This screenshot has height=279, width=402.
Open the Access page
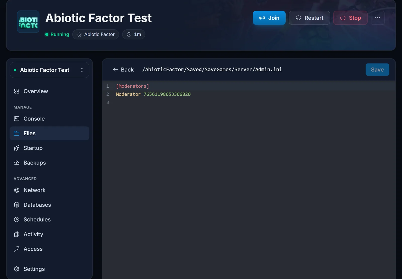(49, 249)
